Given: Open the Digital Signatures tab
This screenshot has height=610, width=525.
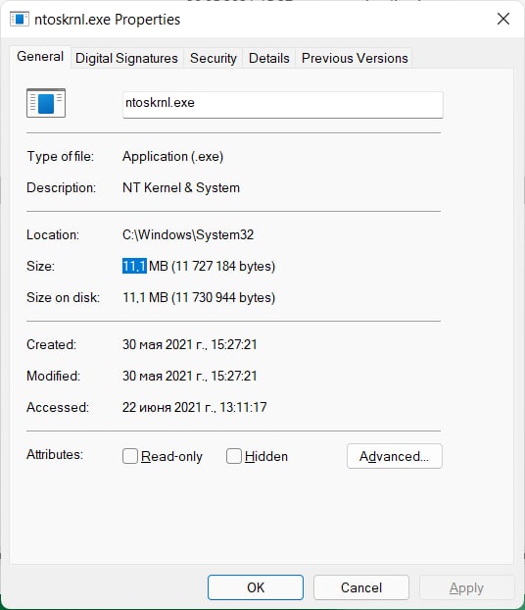Looking at the screenshot, I should (126, 59).
